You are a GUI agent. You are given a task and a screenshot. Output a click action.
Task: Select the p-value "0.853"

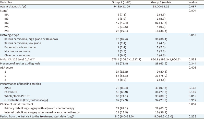[192, 35]
